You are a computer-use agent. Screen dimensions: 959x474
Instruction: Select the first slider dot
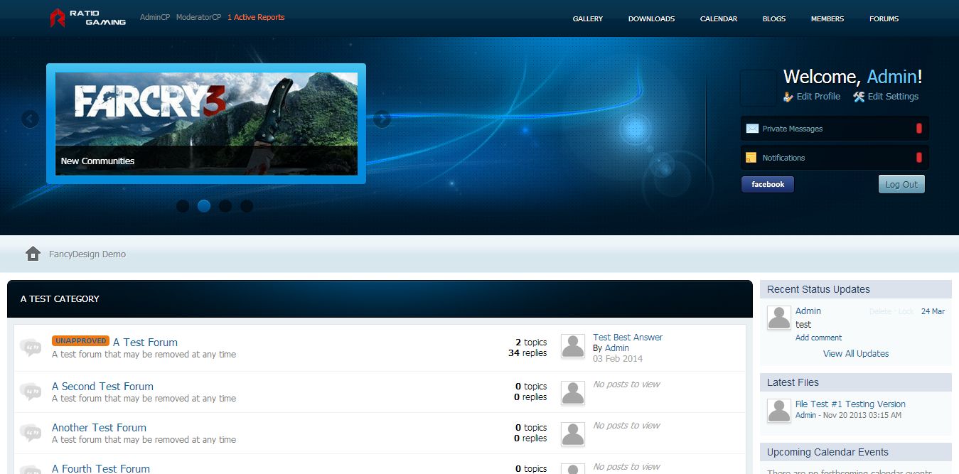(183, 206)
